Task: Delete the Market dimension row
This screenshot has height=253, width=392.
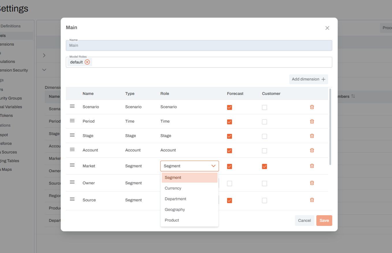Action: tap(312, 166)
